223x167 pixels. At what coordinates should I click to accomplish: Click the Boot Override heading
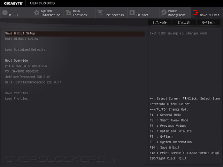16,61
